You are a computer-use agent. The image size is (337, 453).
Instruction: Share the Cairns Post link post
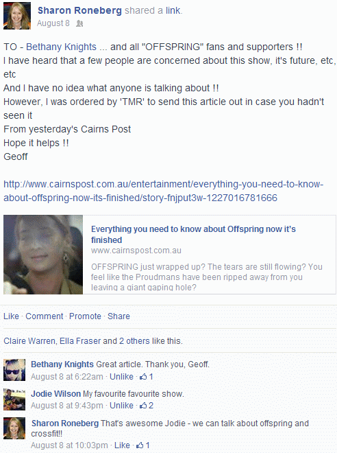coord(118,316)
